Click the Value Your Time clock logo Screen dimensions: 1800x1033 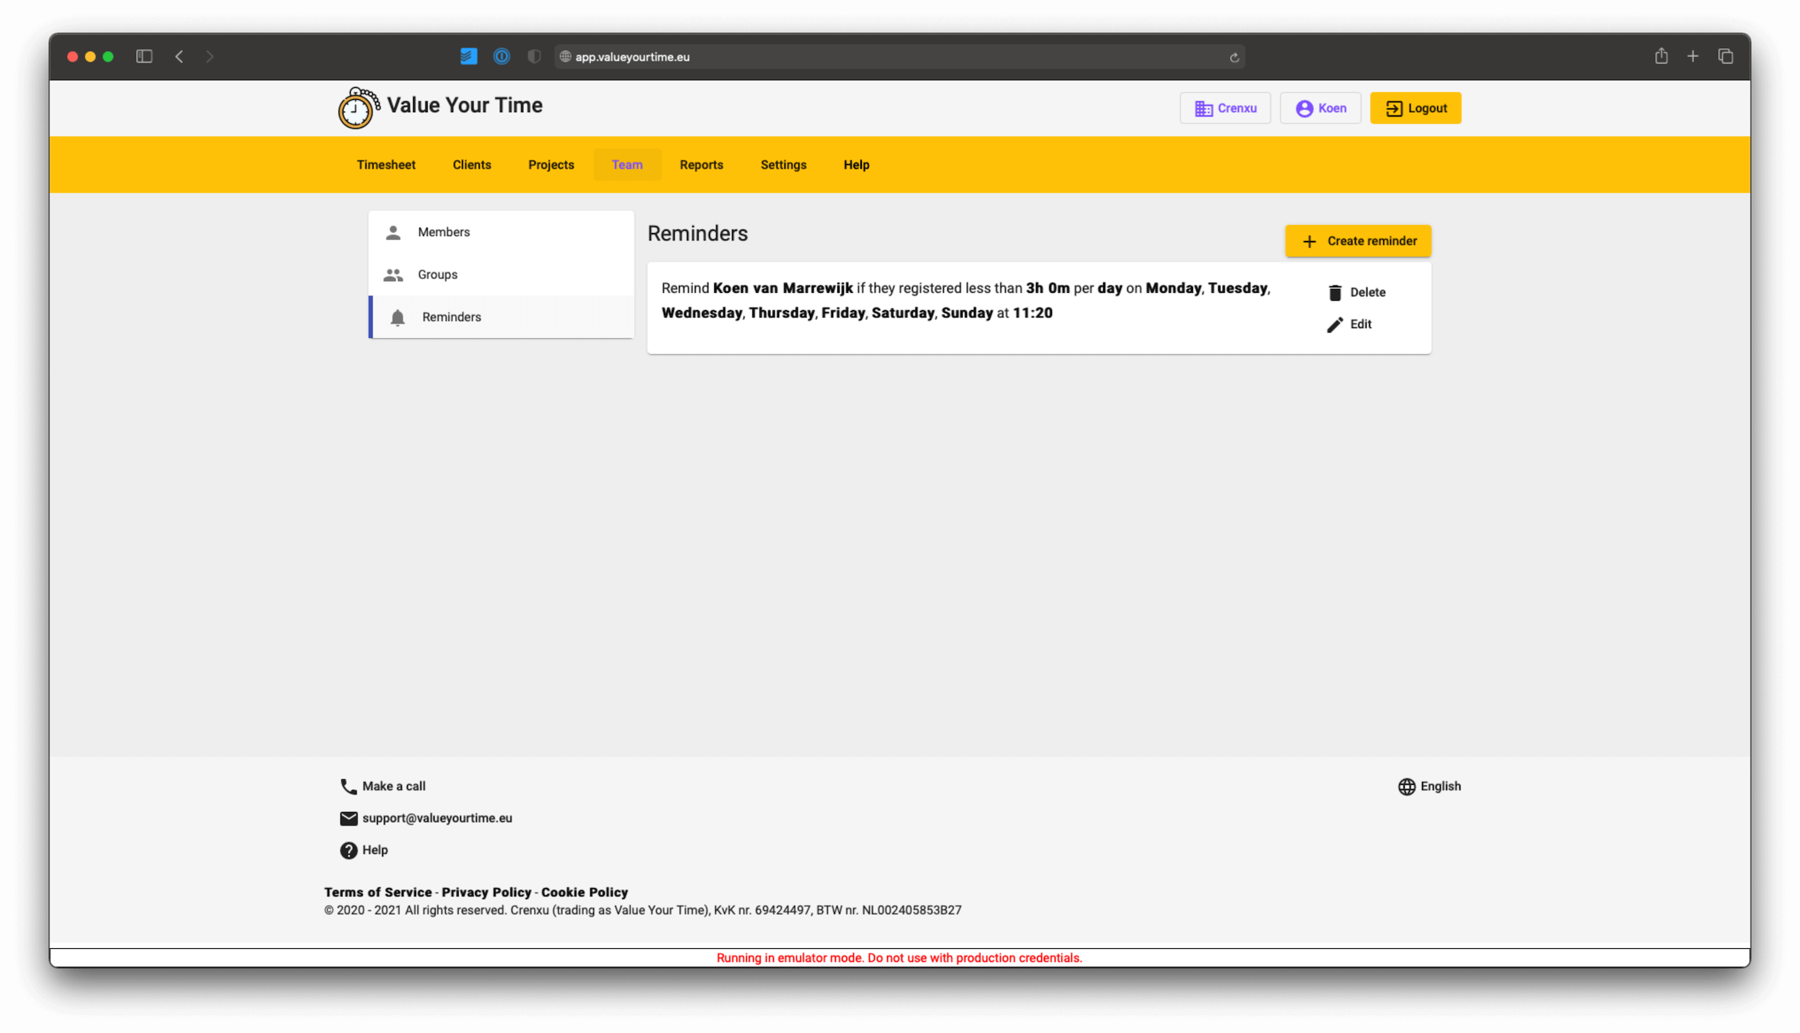356,107
